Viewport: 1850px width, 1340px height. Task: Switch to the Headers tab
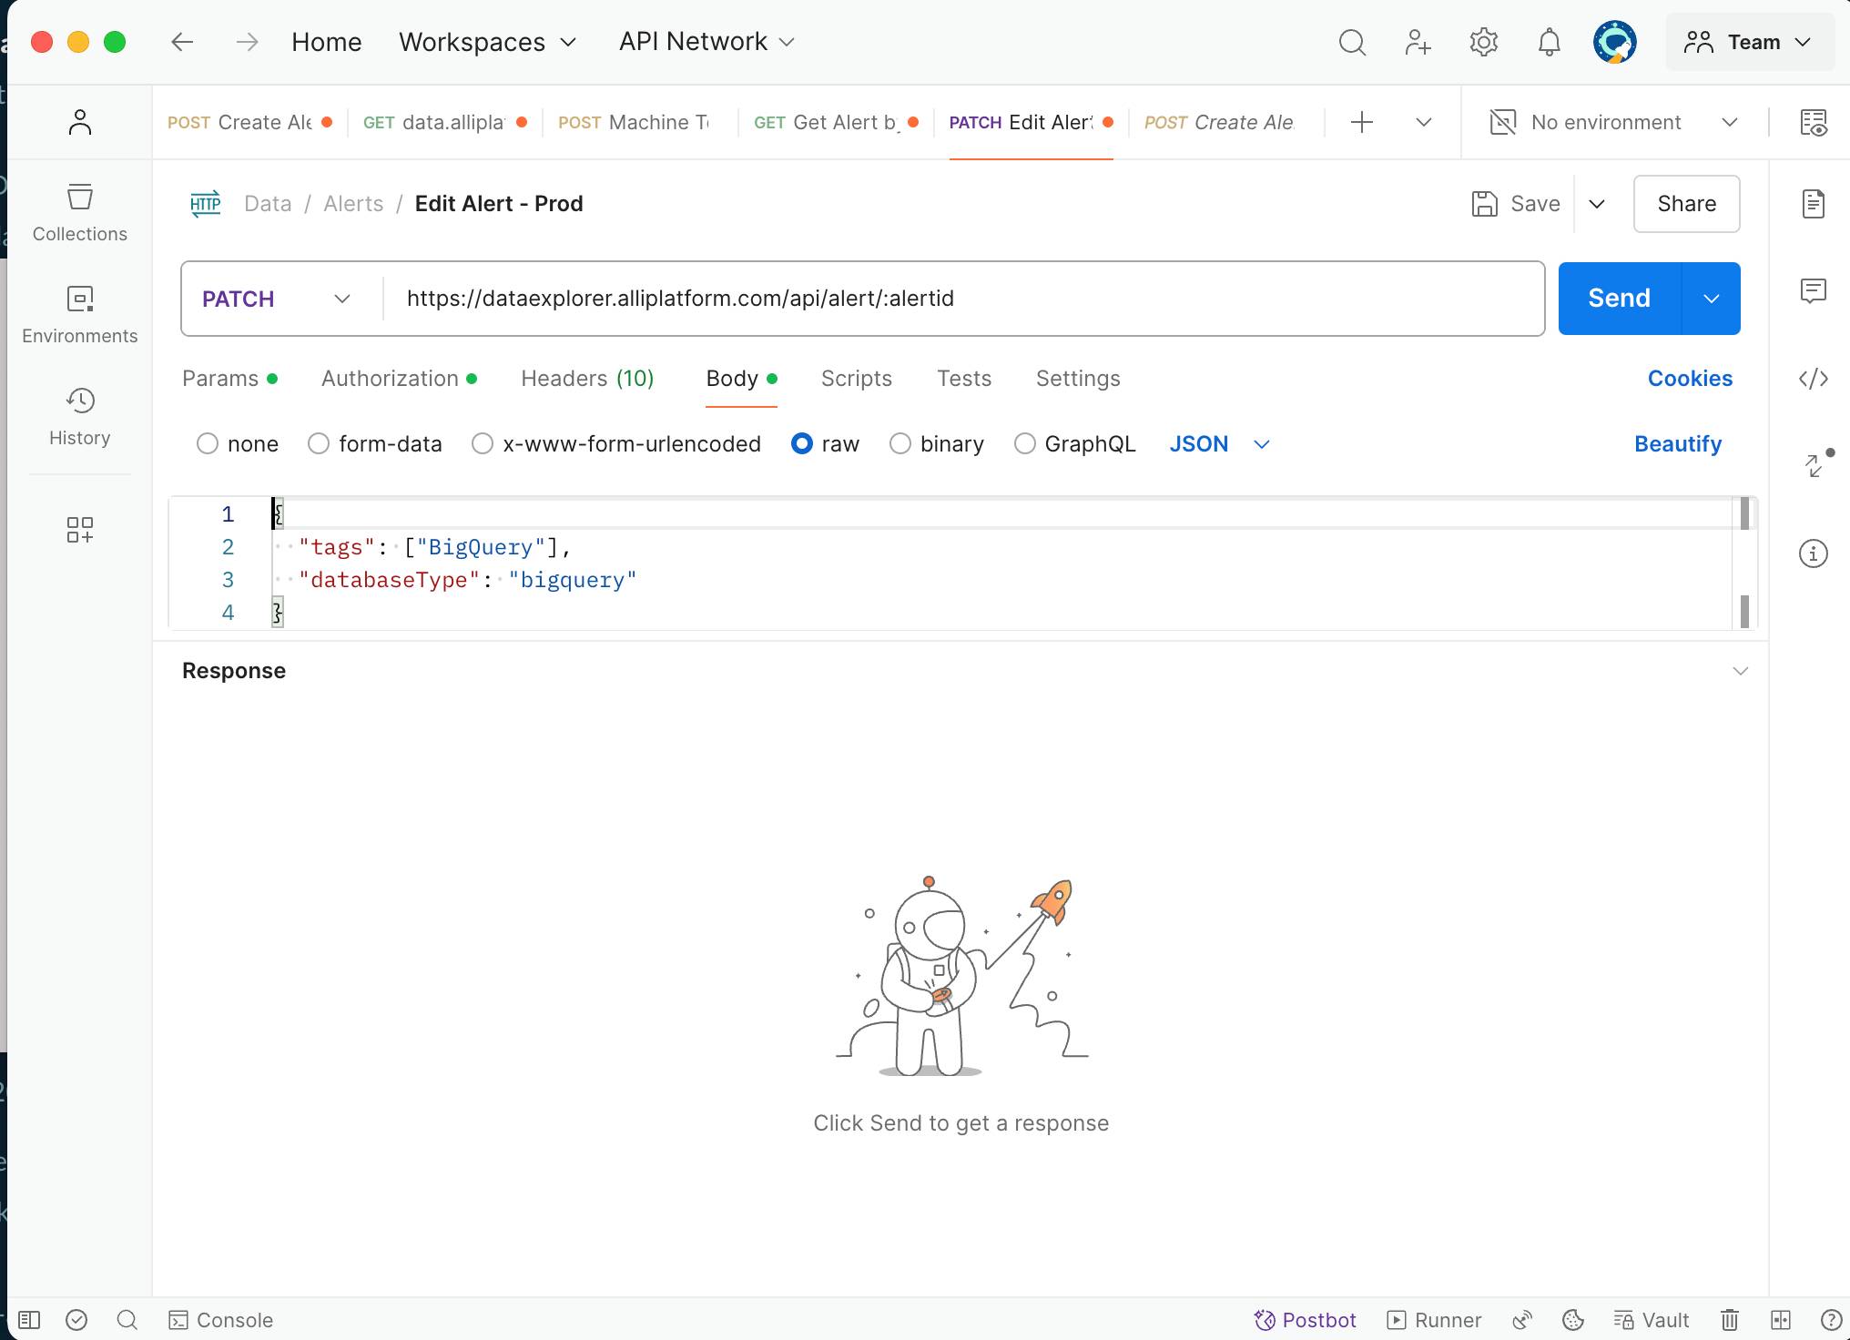(587, 379)
